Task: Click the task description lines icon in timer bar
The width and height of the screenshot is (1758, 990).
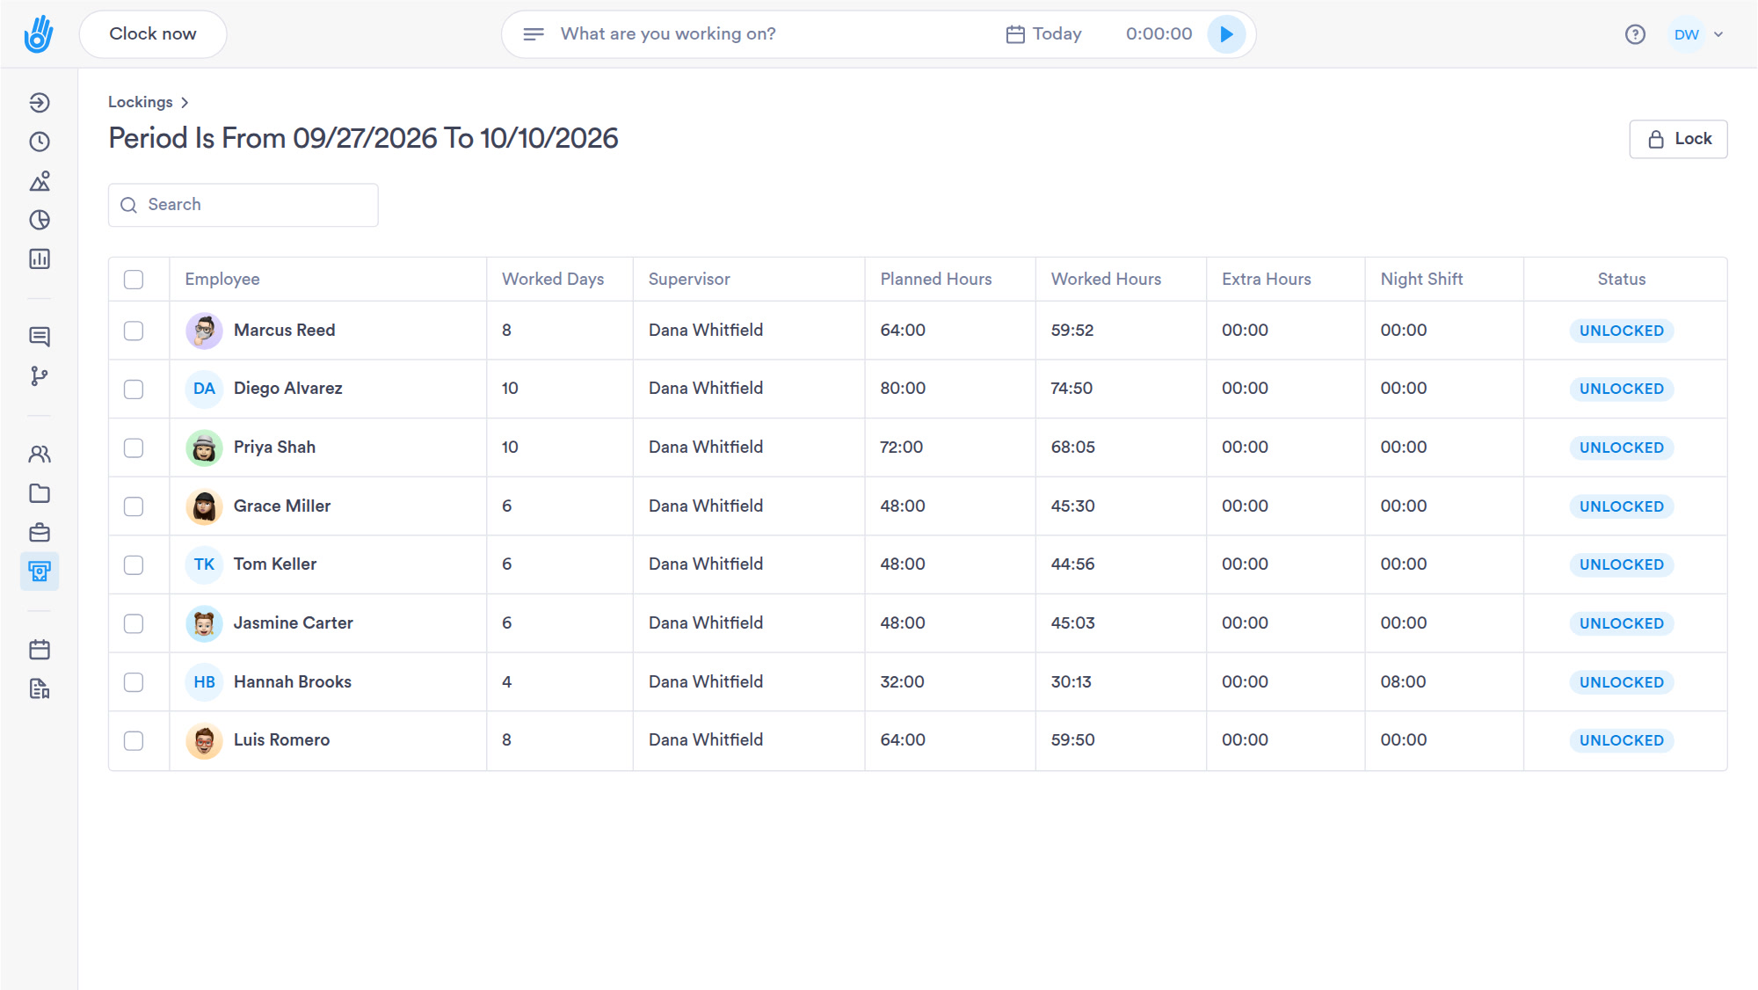Action: (x=534, y=34)
